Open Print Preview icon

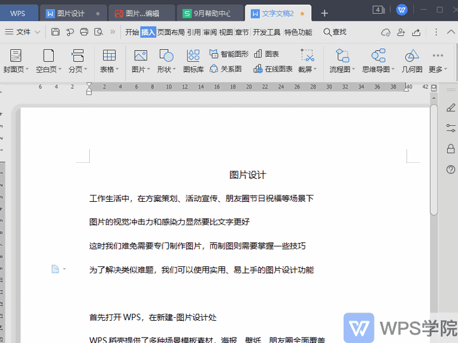click(x=99, y=32)
